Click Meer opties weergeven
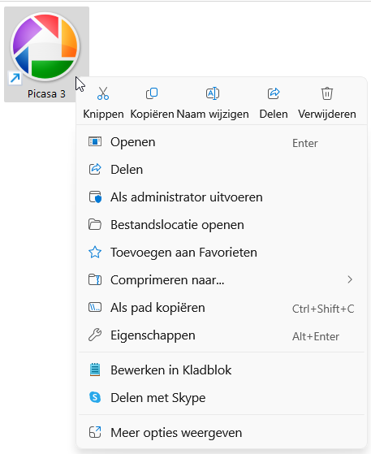 click(222, 433)
